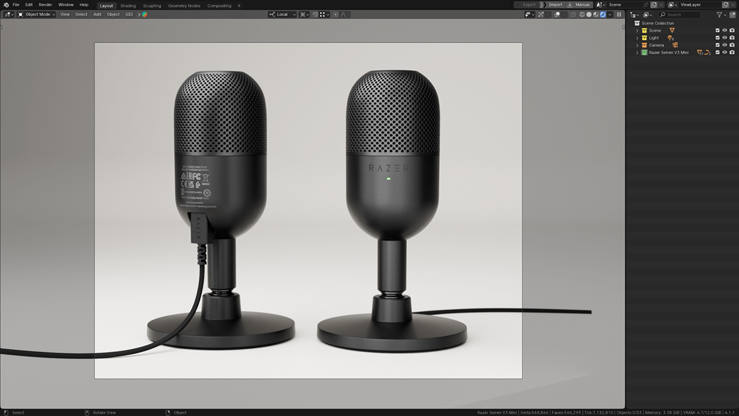Screen dimensions: 739x416
Task: Hide the Light collection in viewport
Action: [x=725, y=38]
